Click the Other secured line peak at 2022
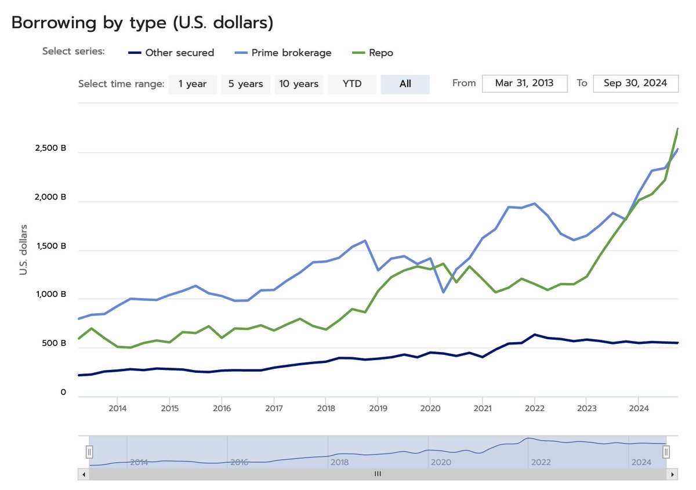Screen dimensions: 696x490 [x=535, y=335]
